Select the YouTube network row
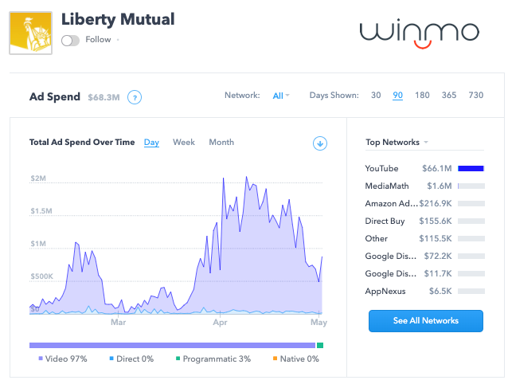The image size is (508, 384). click(x=424, y=169)
